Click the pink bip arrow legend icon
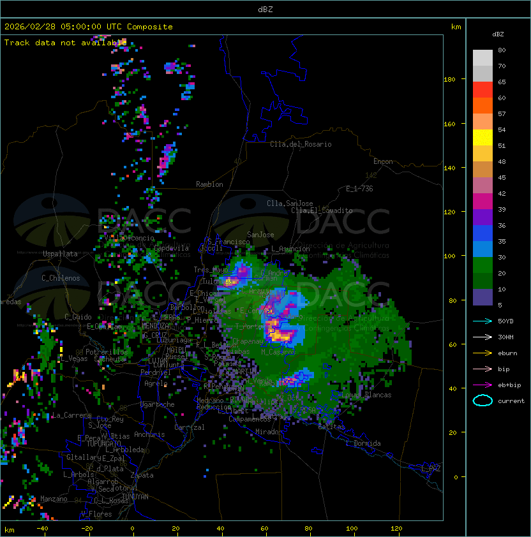 pyautogui.click(x=482, y=369)
